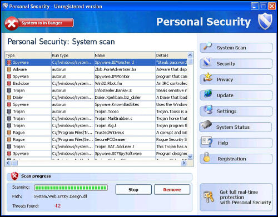Open the Settings section
Viewport: 278px width, 217px height.
tap(236, 112)
